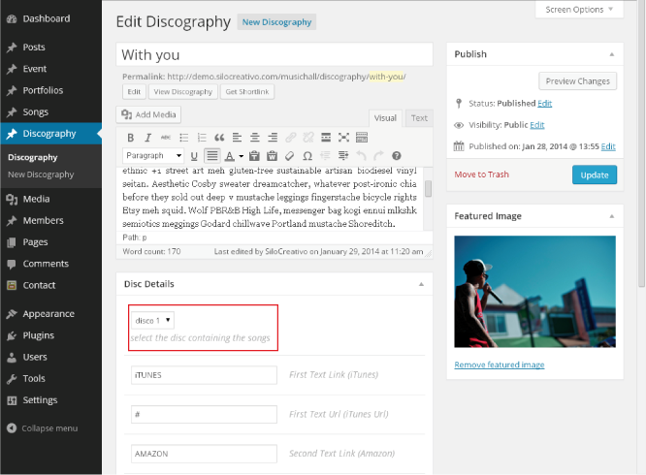The width and height of the screenshot is (646, 475).
Task: Select the disco 1 disc dropdown
Action: pyautogui.click(x=152, y=320)
